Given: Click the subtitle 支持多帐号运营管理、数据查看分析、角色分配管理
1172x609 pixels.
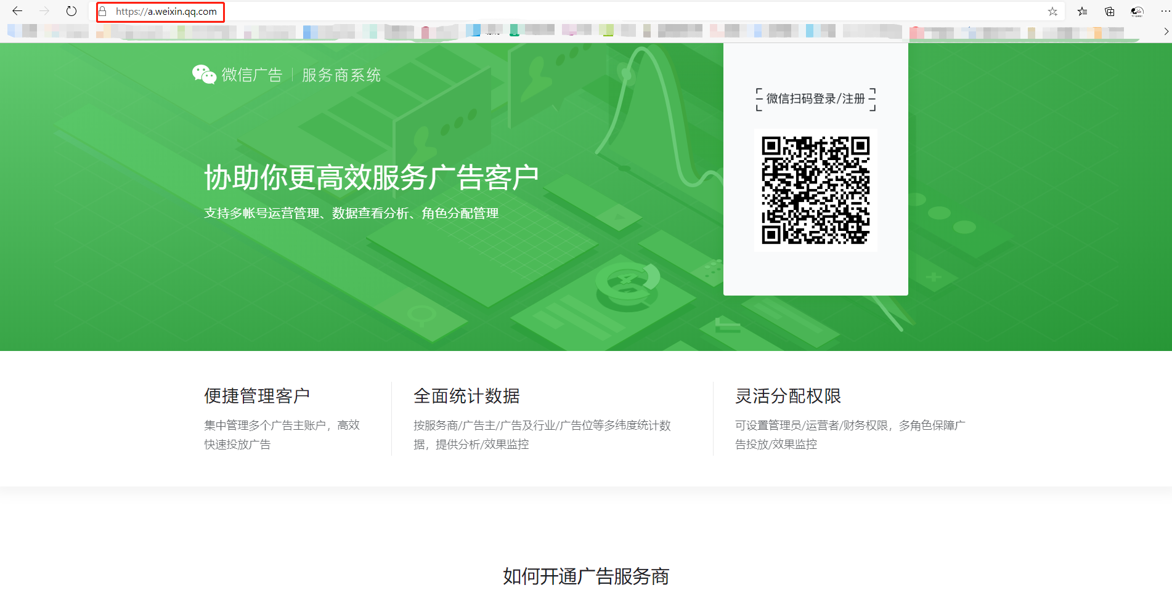Looking at the screenshot, I should click(x=351, y=213).
